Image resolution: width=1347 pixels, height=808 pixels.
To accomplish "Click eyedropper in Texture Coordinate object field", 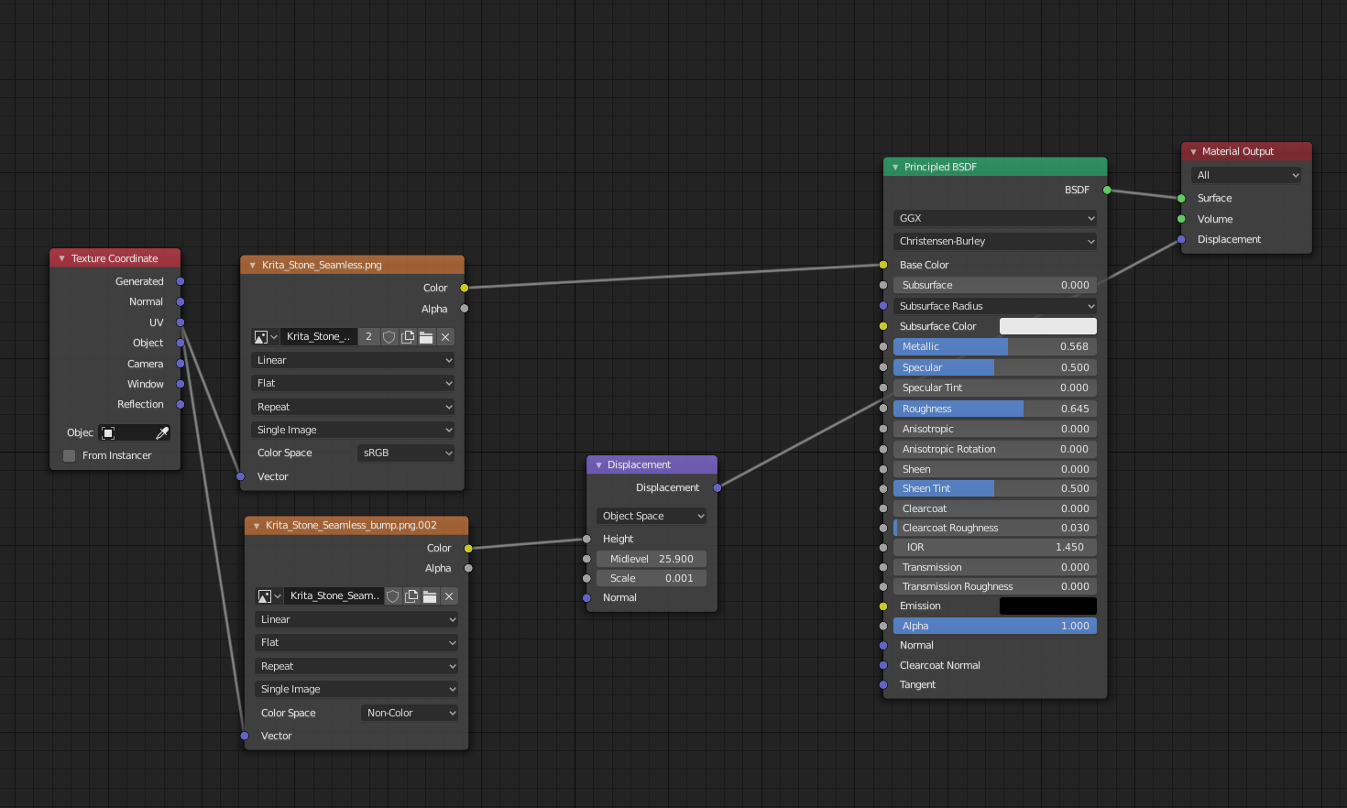I will pyautogui.click(x=162, y=432).
